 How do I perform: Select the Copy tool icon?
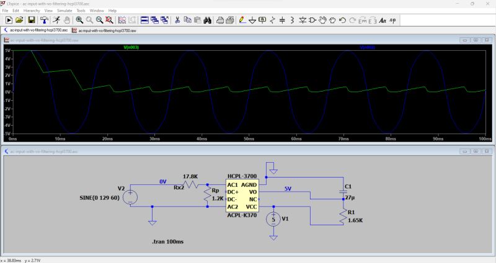click(188, 20)
